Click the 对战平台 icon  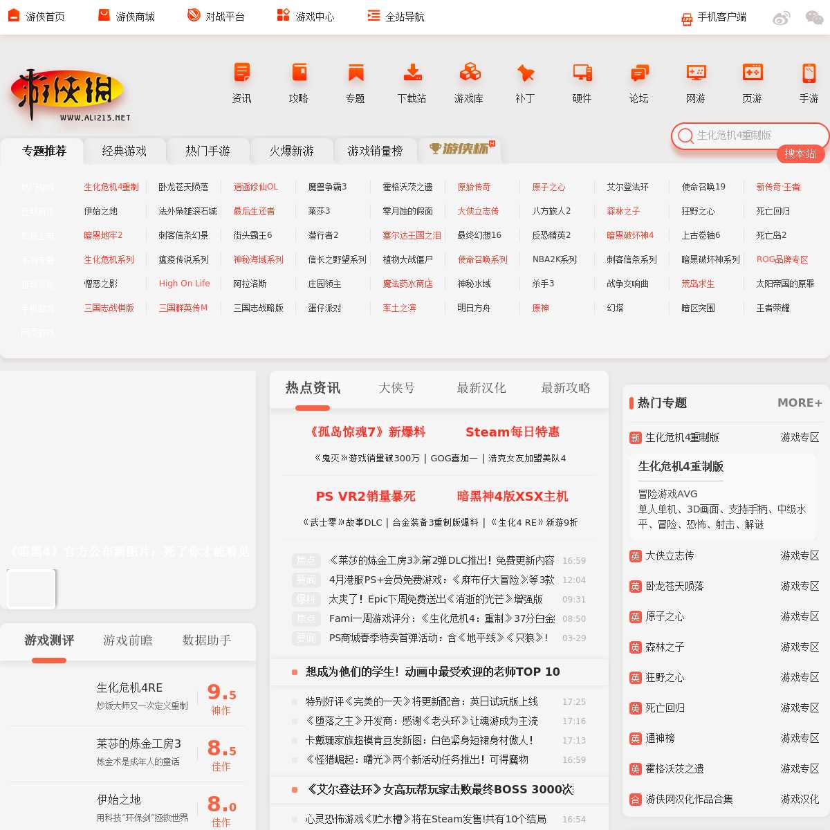194,15
